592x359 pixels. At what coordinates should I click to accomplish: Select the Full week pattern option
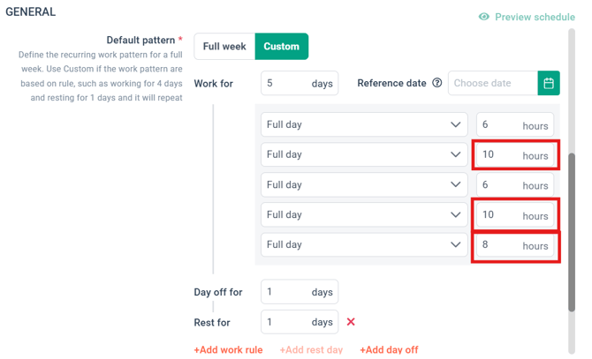224,47
